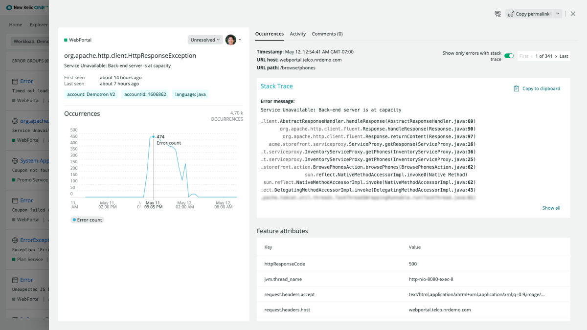Screen dimensions: 587x330
Task: Click browser window icon beside 'Timed out' Error
Action: pyautogui.click(x=15, y=81)
